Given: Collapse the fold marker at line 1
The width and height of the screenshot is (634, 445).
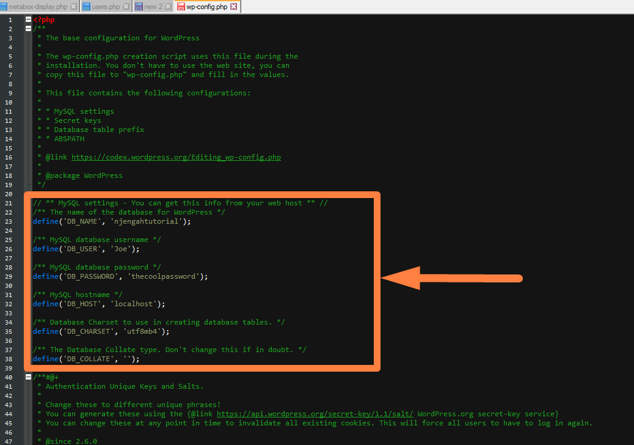Looking at the screenshot, I should click(x=28, y=20).
